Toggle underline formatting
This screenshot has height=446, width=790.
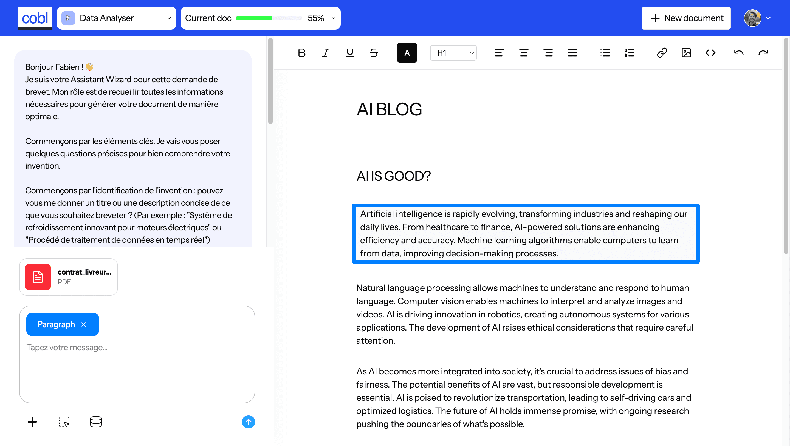coord(350,53)
